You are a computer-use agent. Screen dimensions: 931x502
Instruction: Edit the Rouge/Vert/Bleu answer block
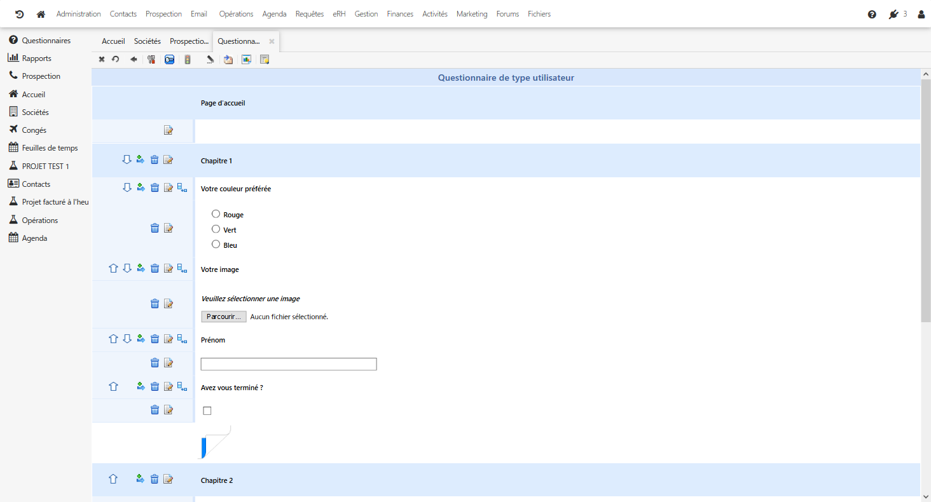pos(169,227)
